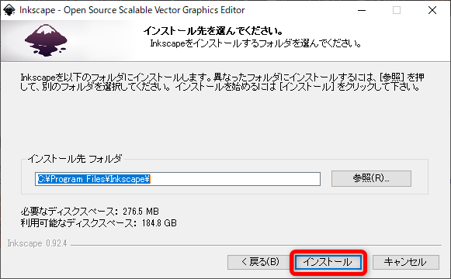Click the separator line beside the version label
This screenshot has height=279, width=451.
click(256, 245)
